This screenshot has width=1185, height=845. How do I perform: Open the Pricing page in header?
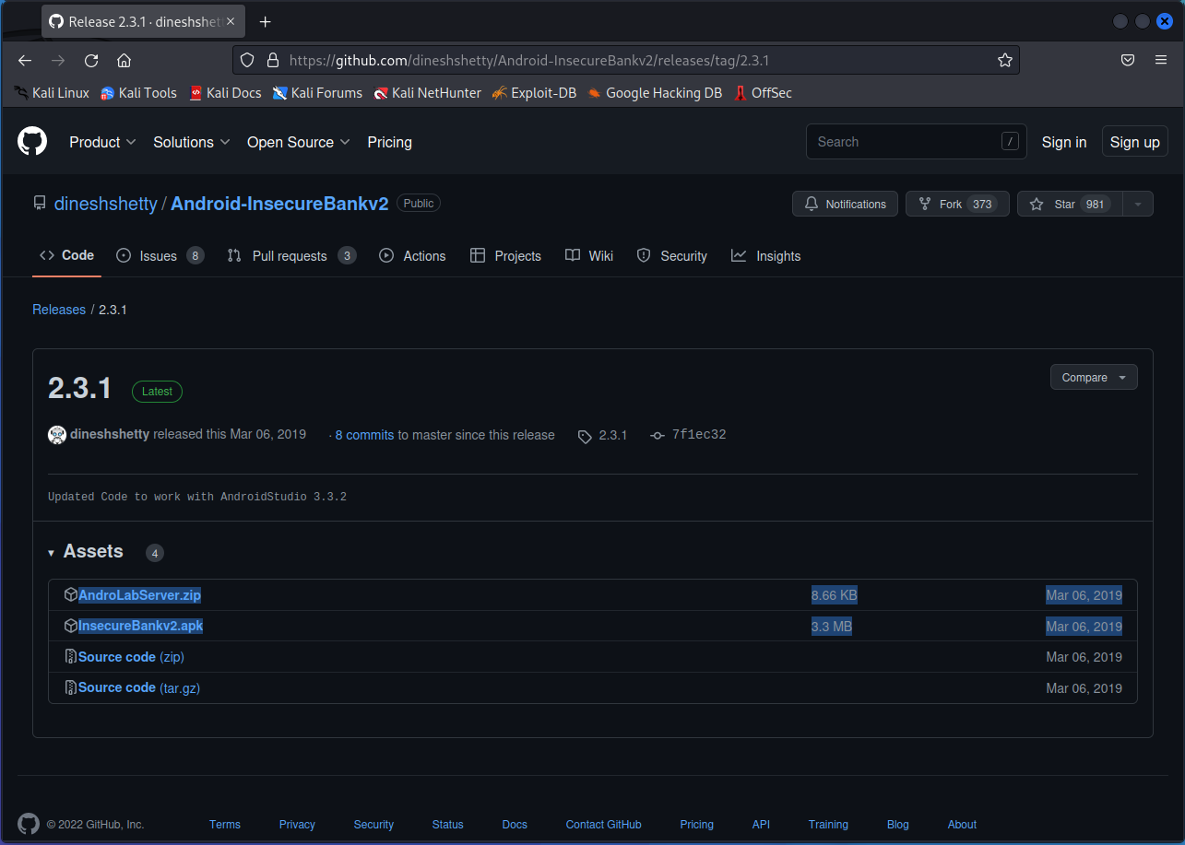click(389, 142)
